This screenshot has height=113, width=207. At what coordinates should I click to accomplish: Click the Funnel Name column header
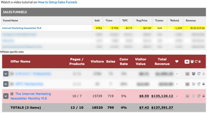click(x=10, y=21)
